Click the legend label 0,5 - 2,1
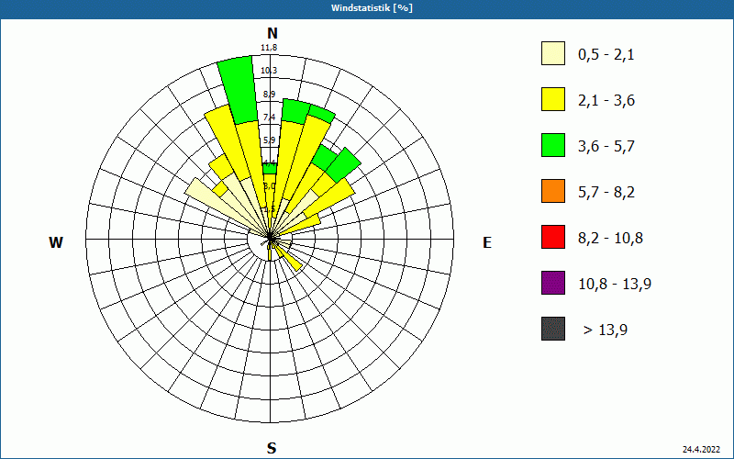The width and height of the screenshot is (734, 459). (606, 55)
